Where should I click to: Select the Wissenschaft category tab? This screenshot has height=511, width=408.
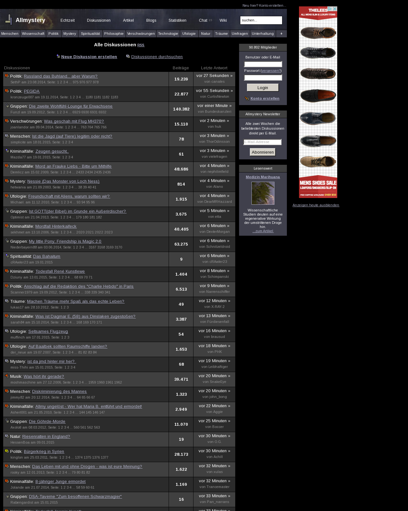(x=33, y=34)
